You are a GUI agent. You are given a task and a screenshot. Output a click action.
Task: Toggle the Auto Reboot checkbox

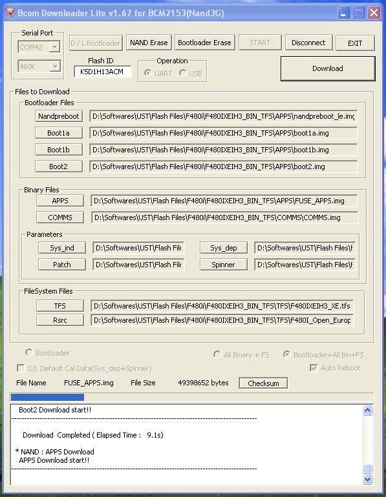[x=314, y=368]
